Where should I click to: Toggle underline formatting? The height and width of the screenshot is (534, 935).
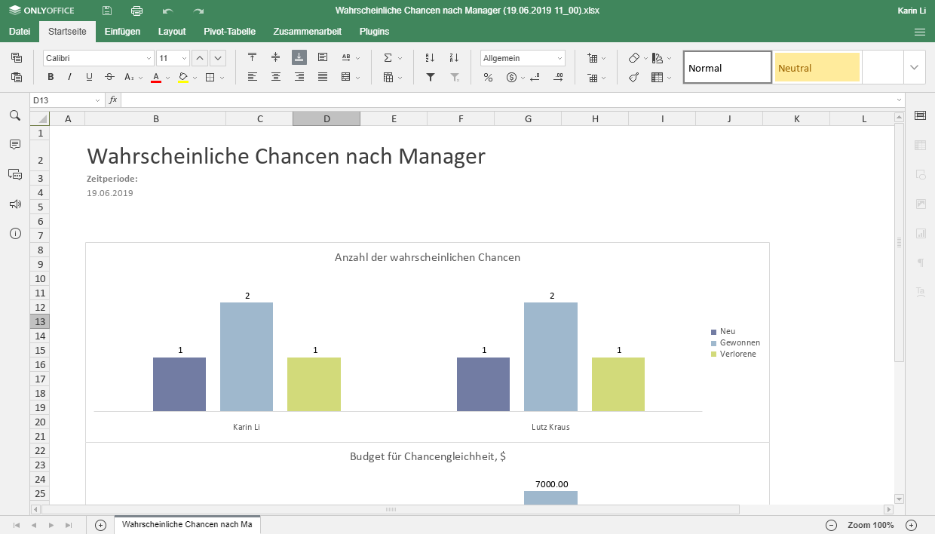[x=89, y=77]
